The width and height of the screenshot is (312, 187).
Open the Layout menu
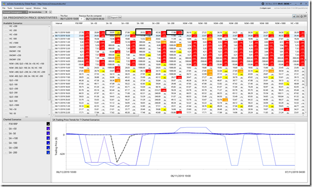(x=28, y=8)
